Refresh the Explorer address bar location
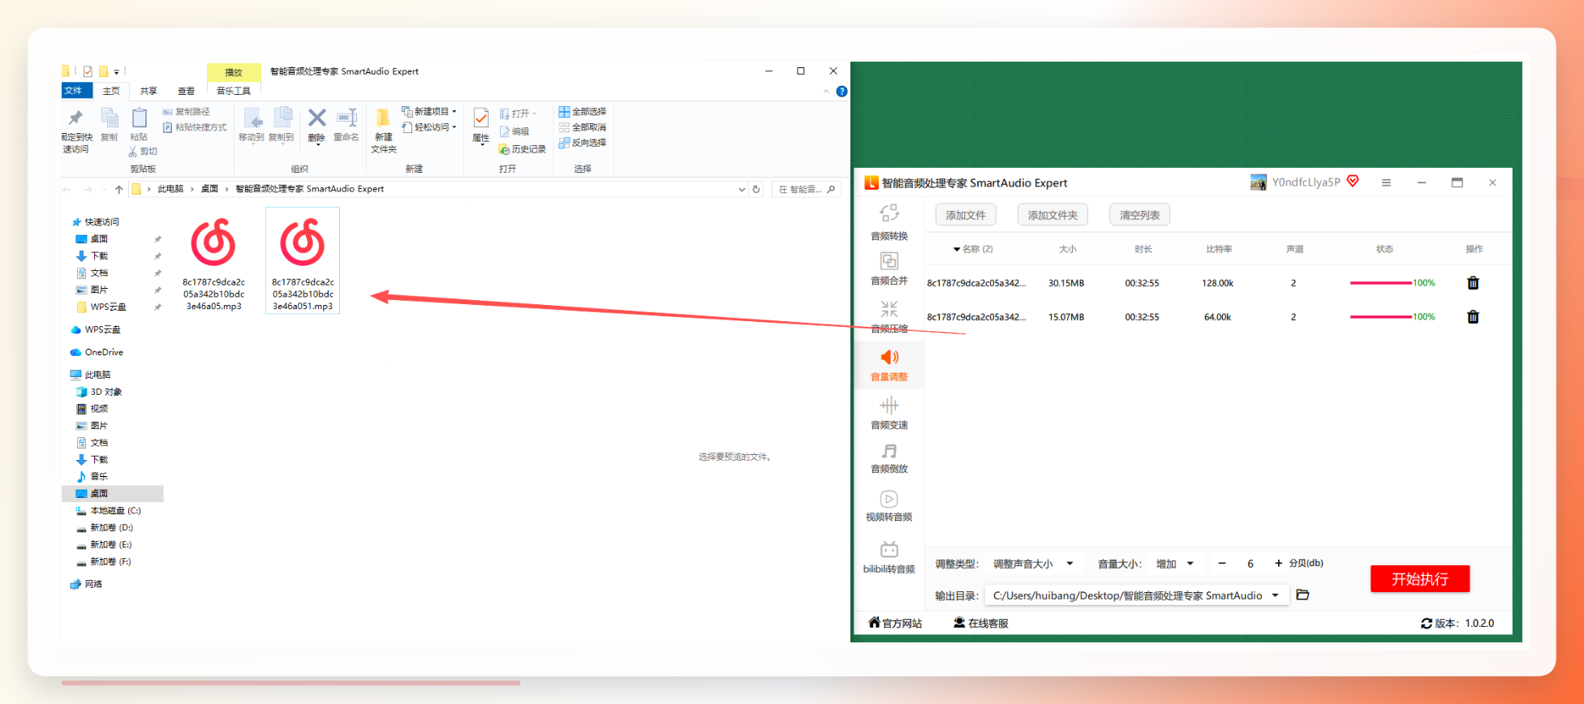The image size is (1584, 704). click(x=756, y=189)
